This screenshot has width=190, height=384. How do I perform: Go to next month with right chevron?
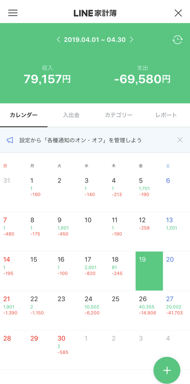(x=131, y=40)
